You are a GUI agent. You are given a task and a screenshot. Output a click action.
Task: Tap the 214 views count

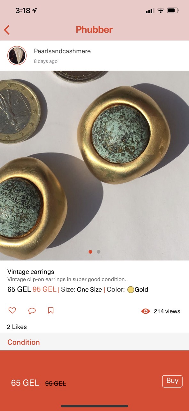167,311
